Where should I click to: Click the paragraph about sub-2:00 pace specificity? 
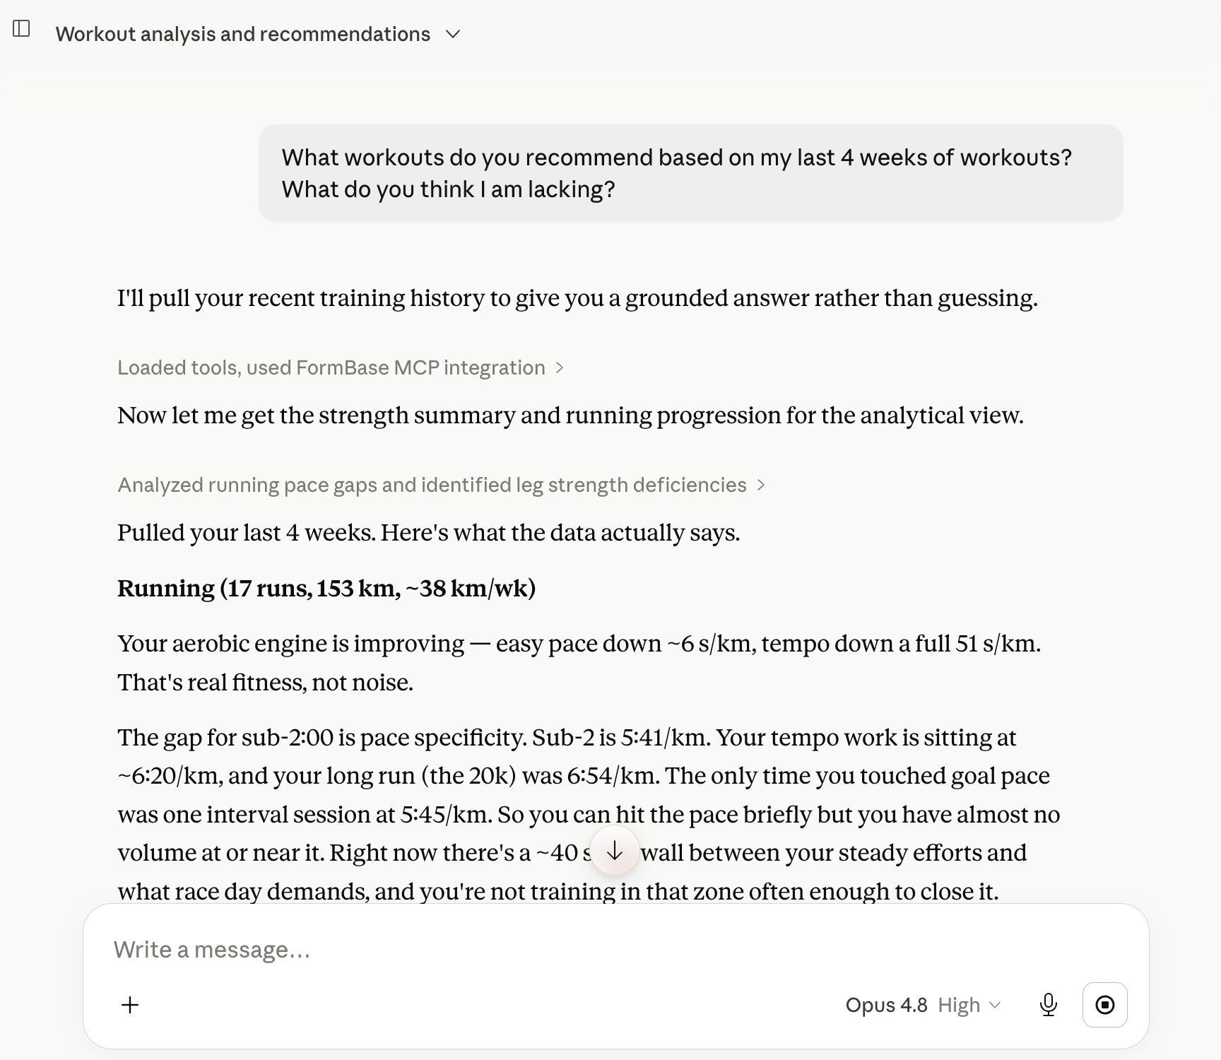pos(589,814)
